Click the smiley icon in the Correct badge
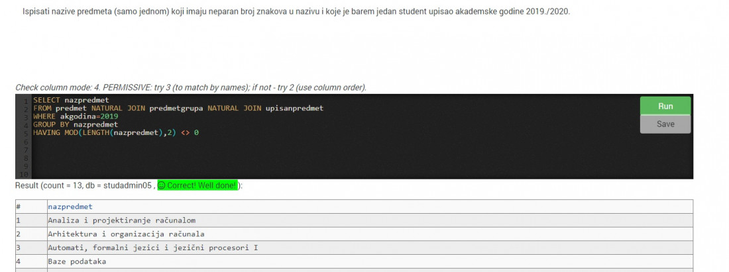 click(162, 186)
